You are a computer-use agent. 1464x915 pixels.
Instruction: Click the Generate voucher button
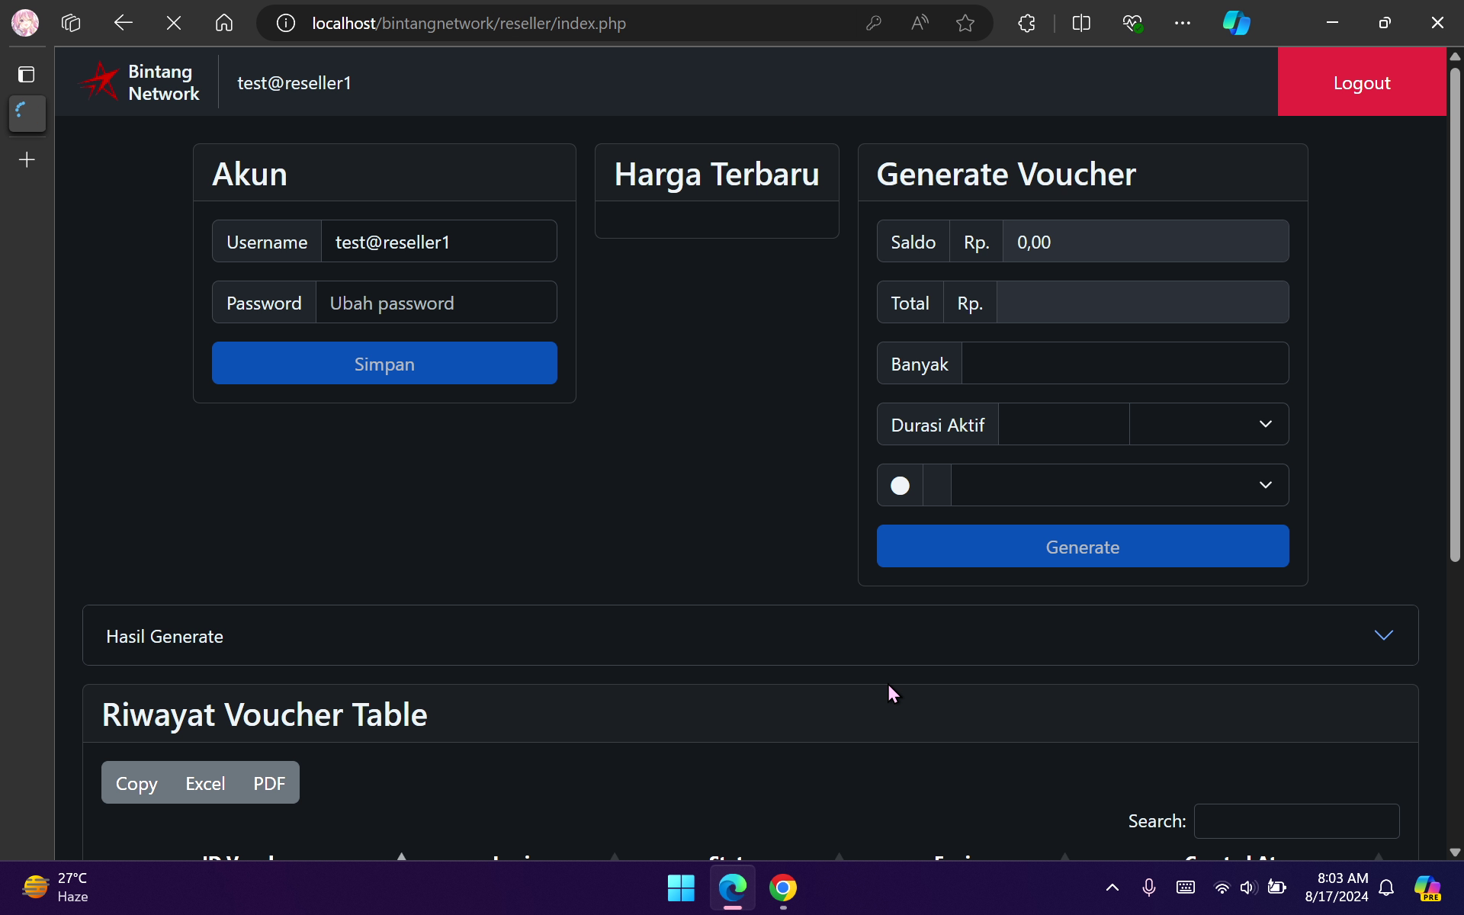point(1083,546)
